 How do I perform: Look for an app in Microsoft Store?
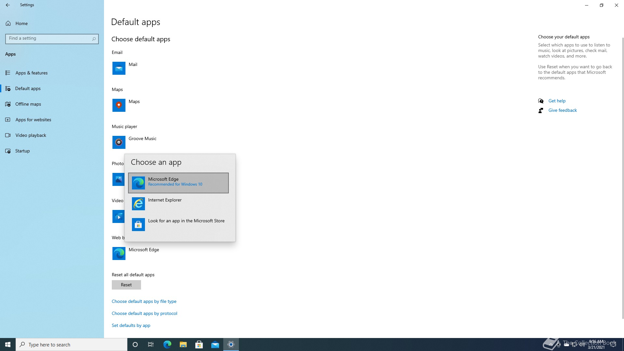point(178,224)
